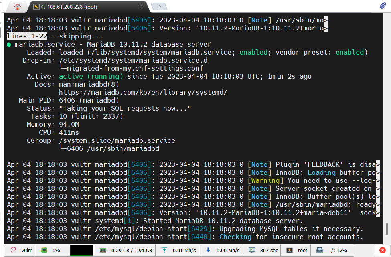Screen dimensions: 391x257
Task: Click the root user icon in status bar
Action: coord(290,250)
